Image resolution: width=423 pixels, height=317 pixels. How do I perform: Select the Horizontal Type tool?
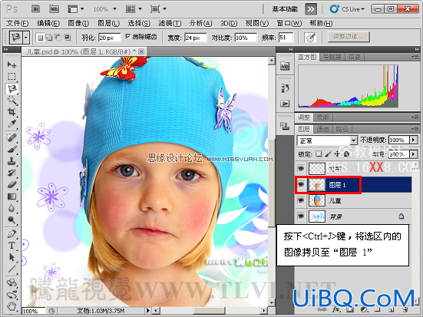coord(12,246)
